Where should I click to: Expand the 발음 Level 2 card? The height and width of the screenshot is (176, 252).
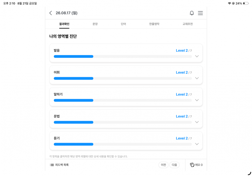[126, 53]
